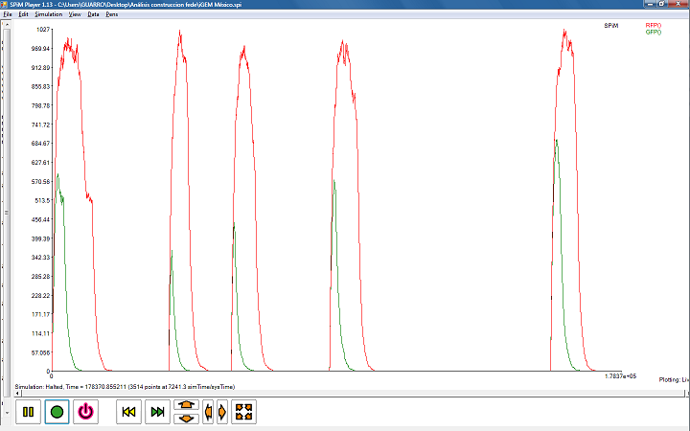Open the Pens menu
The width and height of the screenshot is (690, 431).
coord(112,15)
